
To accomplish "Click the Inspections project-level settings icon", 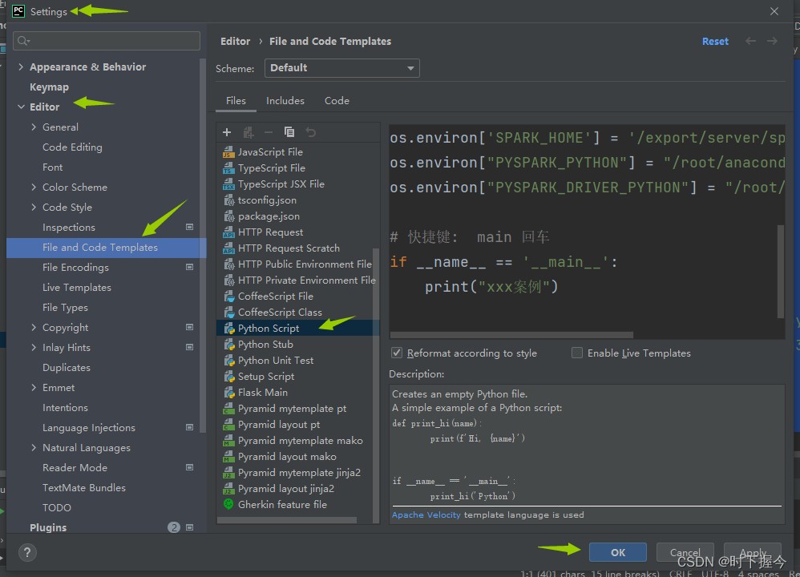I will pyautogui.click(x=189, y=227).
